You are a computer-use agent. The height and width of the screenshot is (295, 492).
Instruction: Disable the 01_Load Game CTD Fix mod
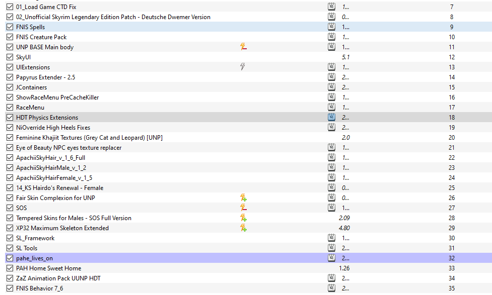(x=10, y=7)
